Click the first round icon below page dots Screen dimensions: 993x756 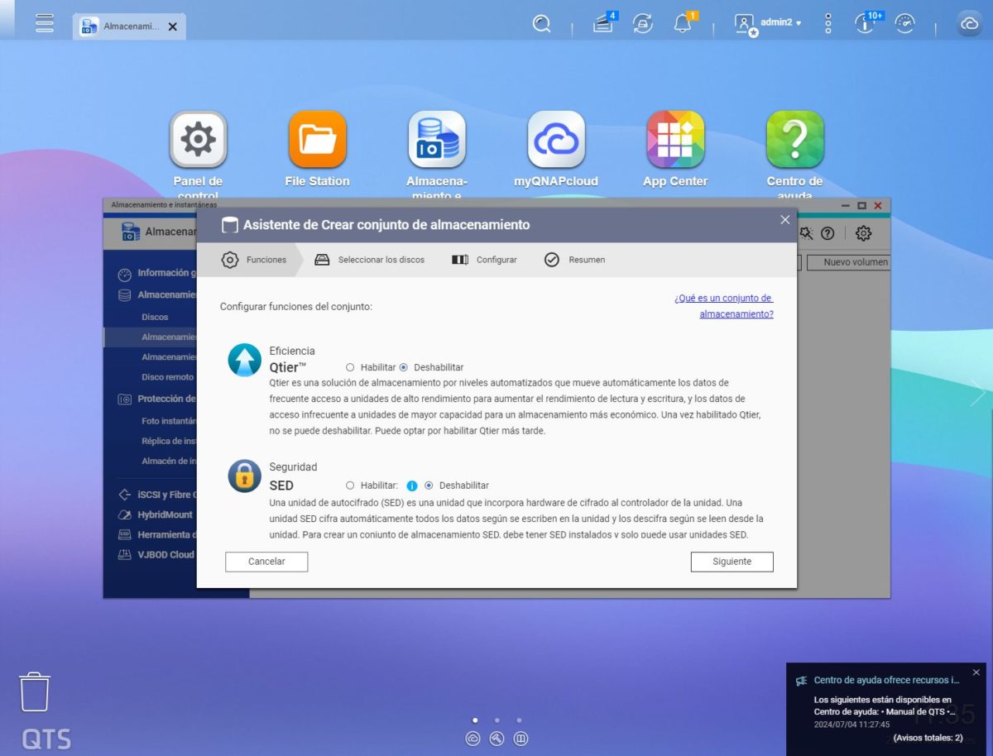473,739
